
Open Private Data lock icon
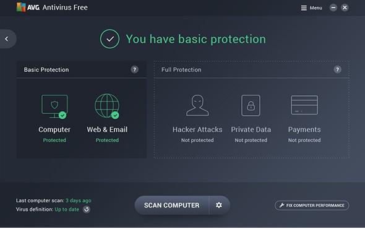[x=251, y=105]
